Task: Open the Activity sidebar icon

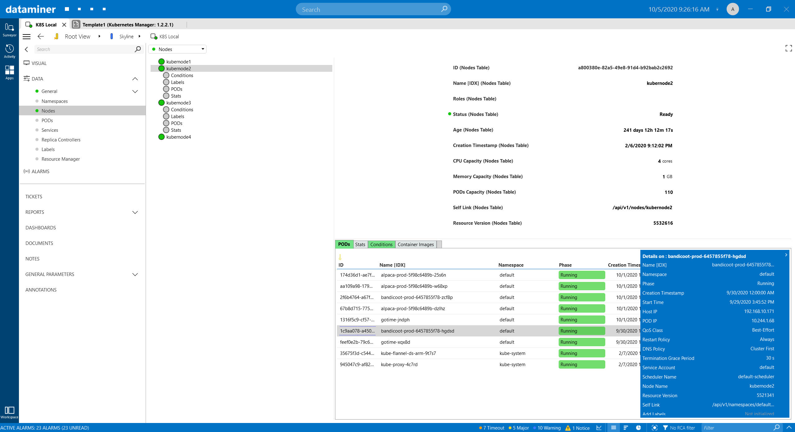Action: coord(9,51)
